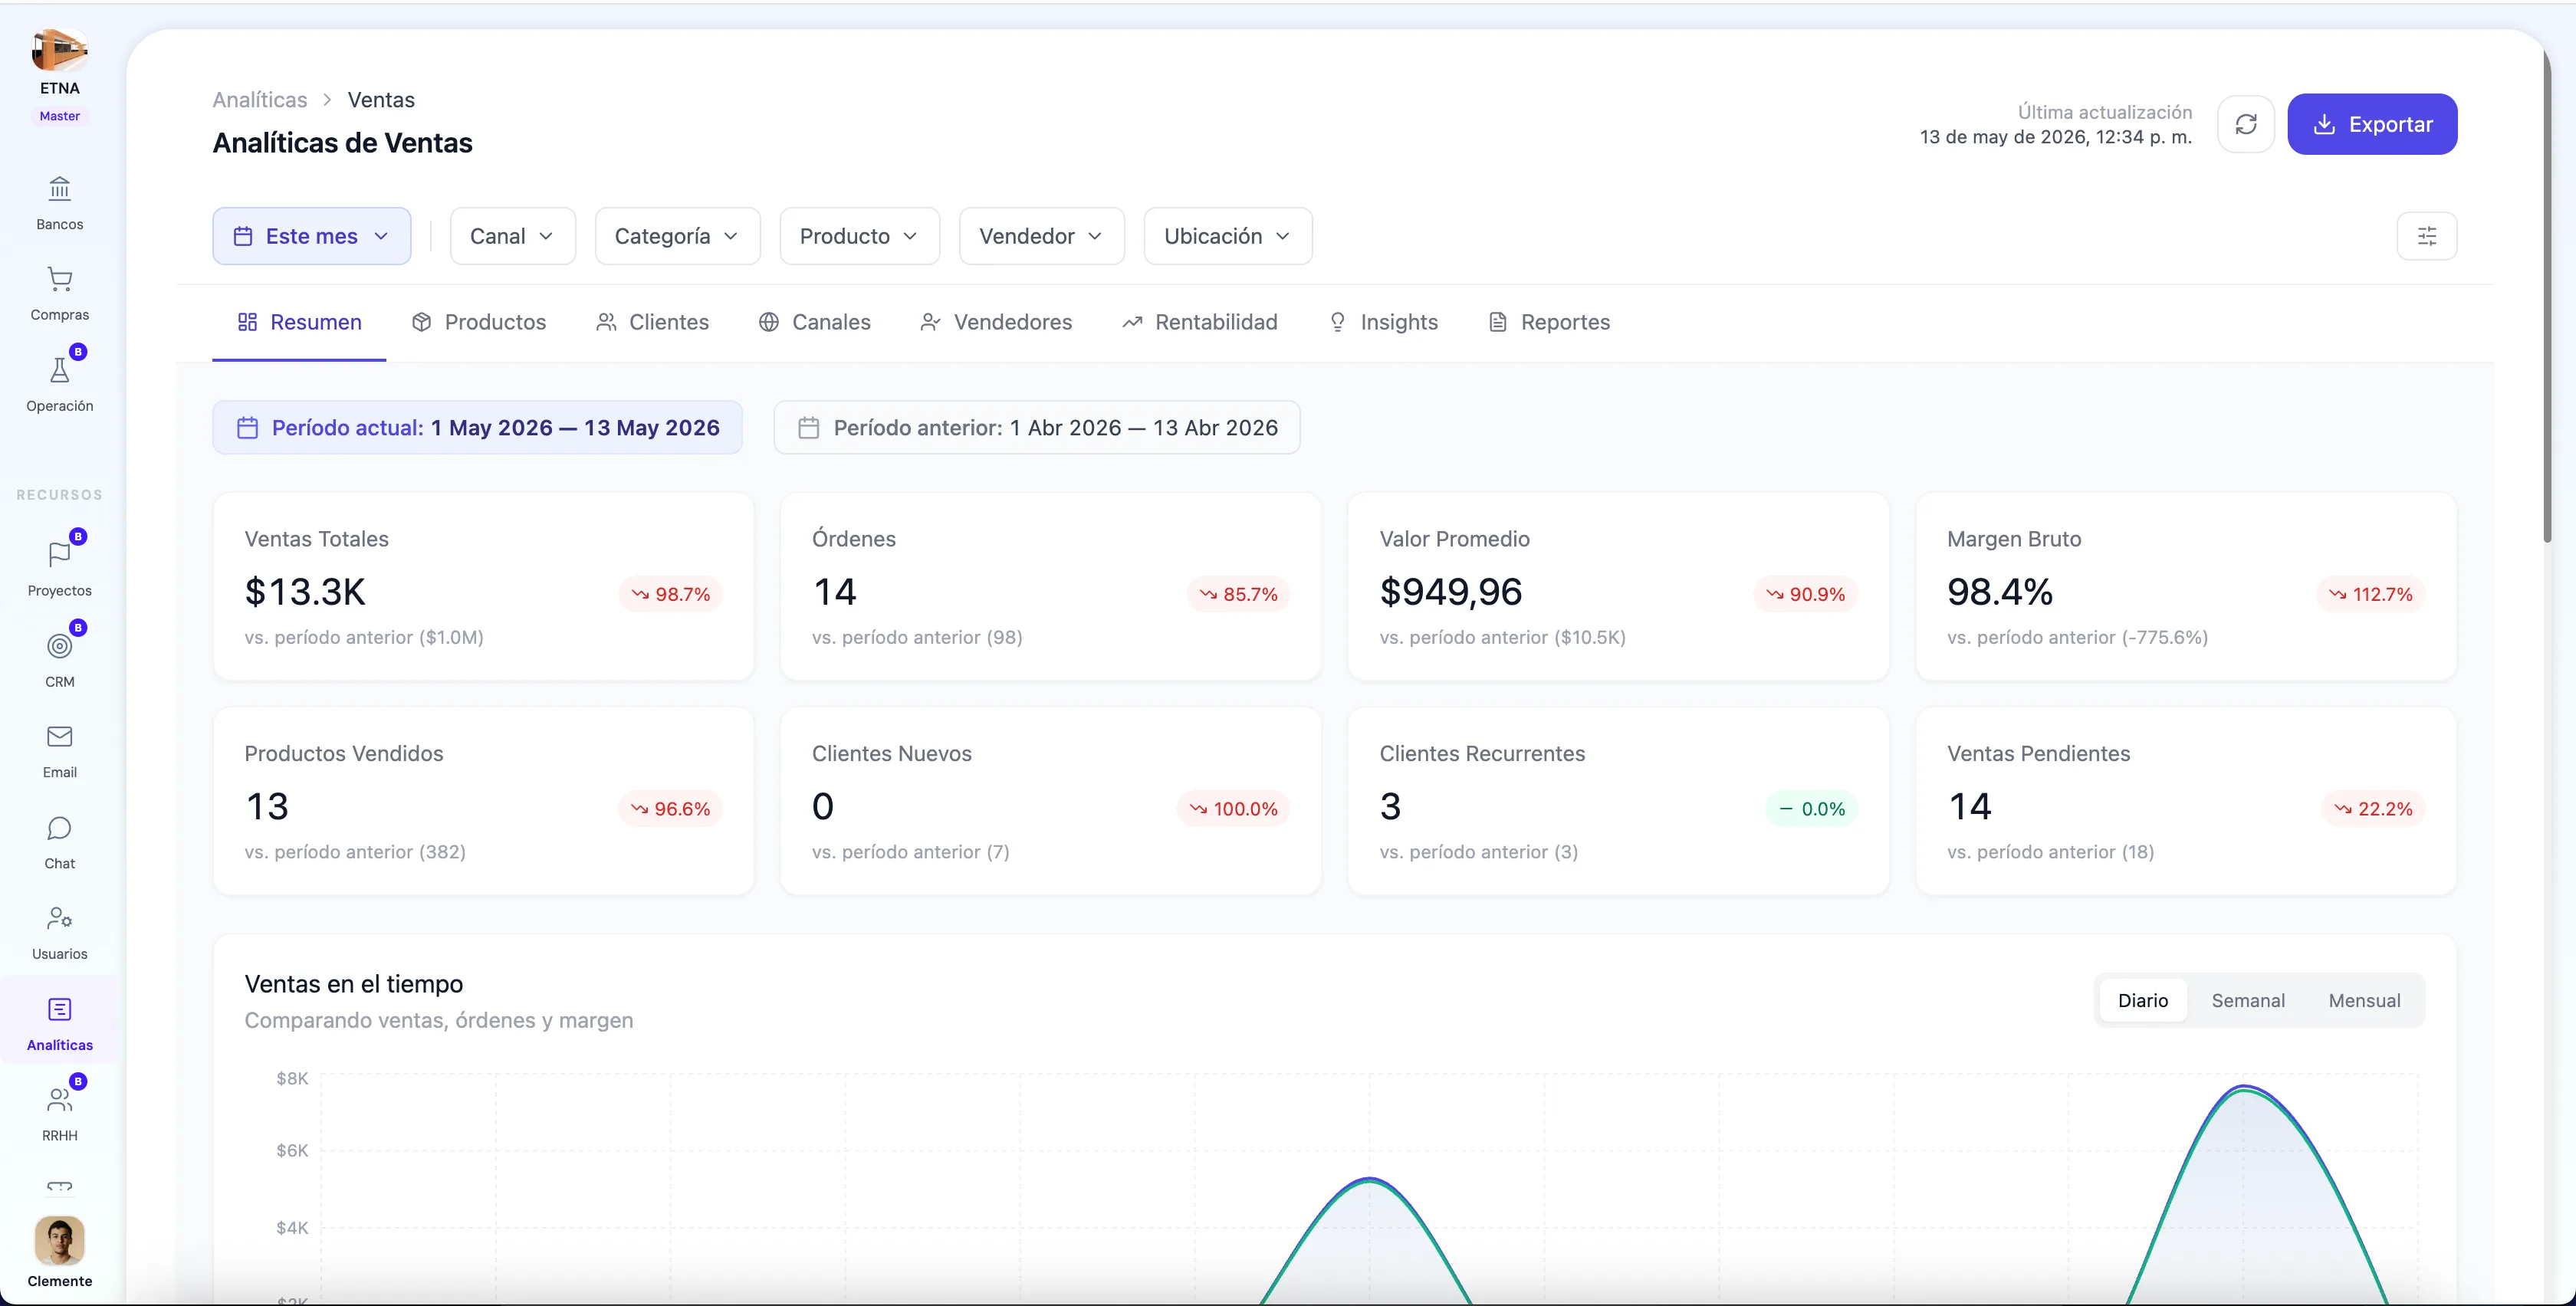This screenshot has height=1306, width=2576.
Task: Click the Ventas Totales $13.3K value
Action: click(306, 592)
